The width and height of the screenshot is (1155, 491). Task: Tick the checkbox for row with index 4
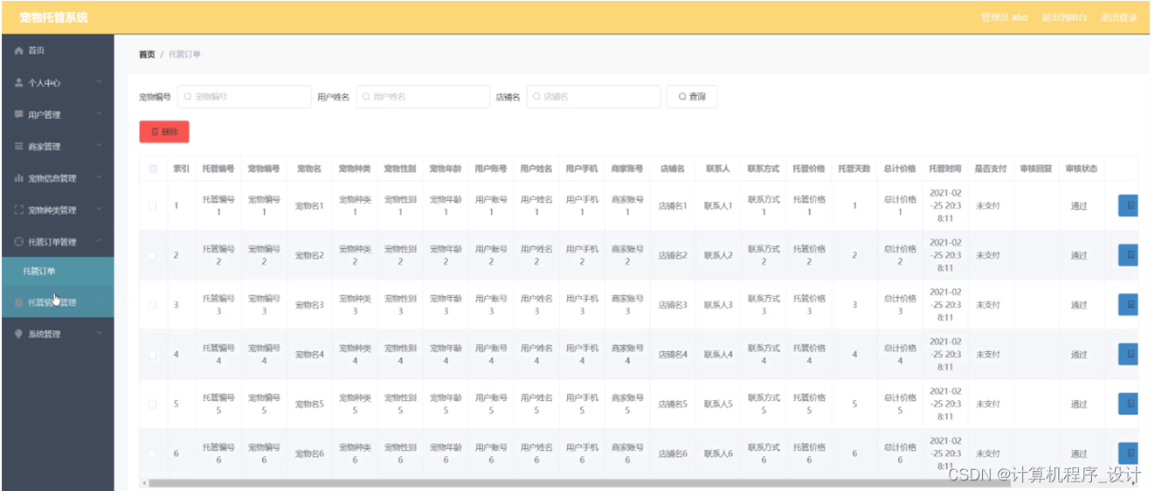[153, 355]
